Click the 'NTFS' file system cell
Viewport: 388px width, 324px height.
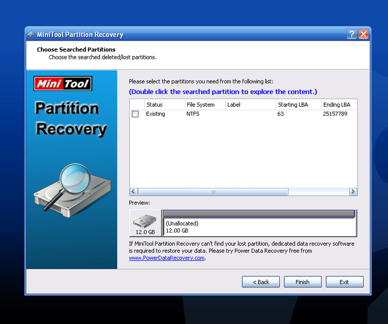pyautogui.click(x=193, y=114)
